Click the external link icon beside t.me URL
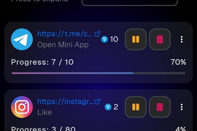 pyautogui.click(x=98, y=34)
